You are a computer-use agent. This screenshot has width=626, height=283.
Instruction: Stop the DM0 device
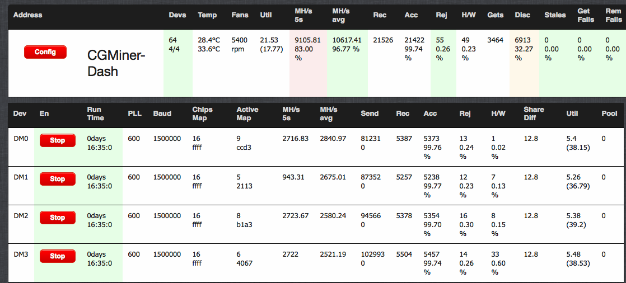(x=58, y=140)
